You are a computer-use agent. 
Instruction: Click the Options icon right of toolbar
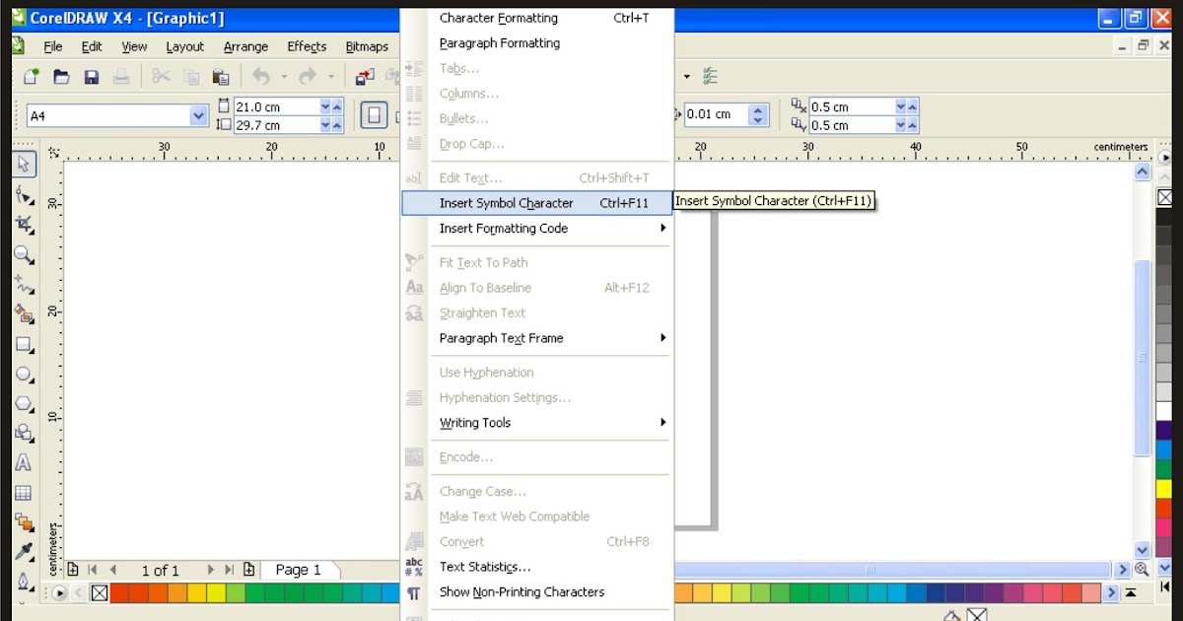711,77
